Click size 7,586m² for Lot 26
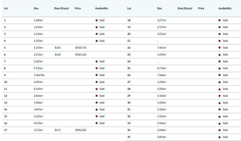Image resolution: width=241 pixels, height=141 pixels. tap(162, 75)
